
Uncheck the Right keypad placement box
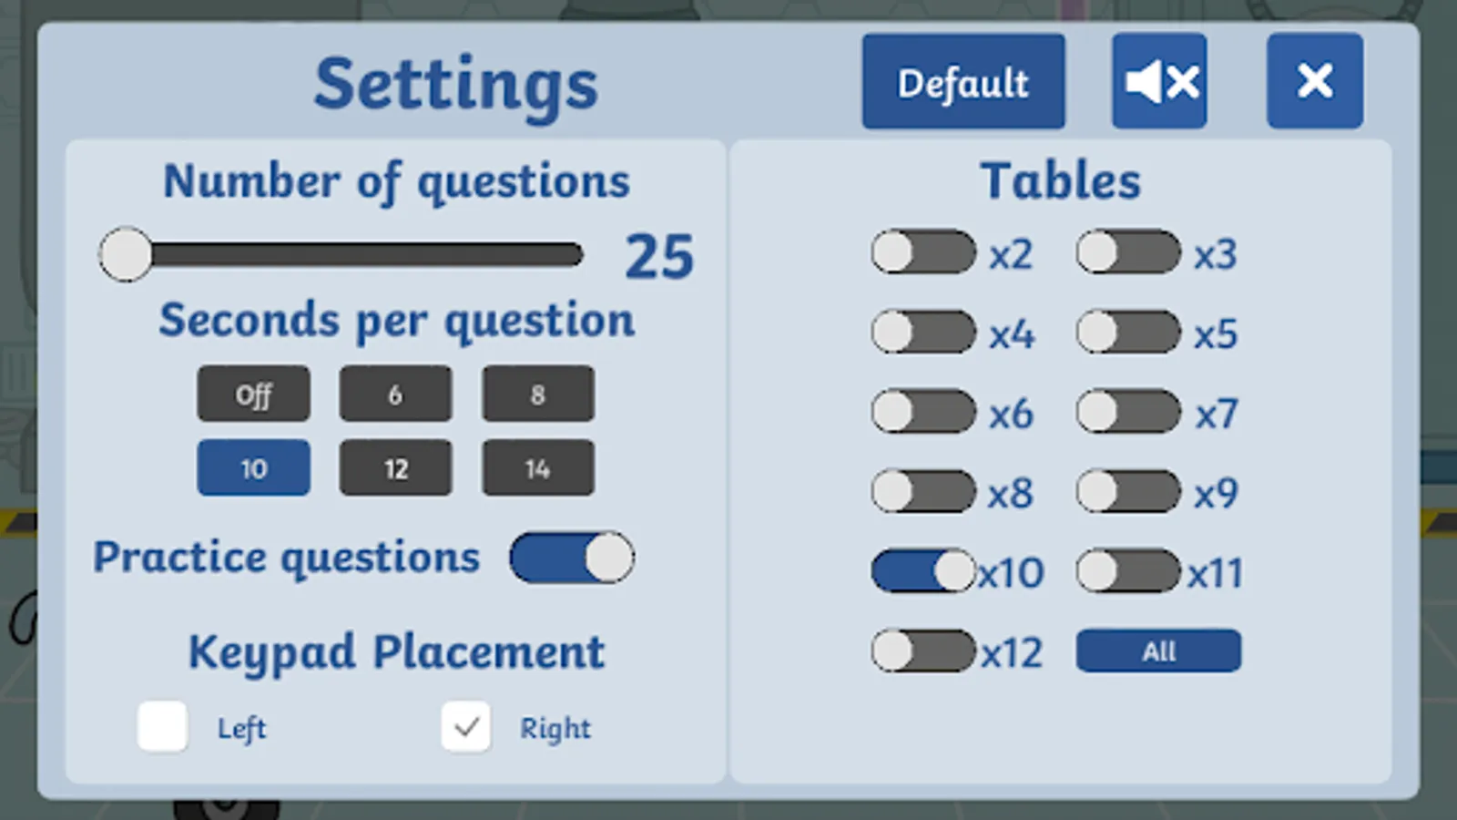pyautogui.click(x=465, y=727)
